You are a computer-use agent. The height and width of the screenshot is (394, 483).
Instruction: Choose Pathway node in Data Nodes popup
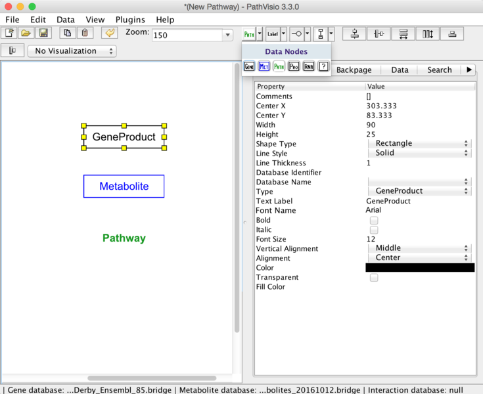pos(279,66)
